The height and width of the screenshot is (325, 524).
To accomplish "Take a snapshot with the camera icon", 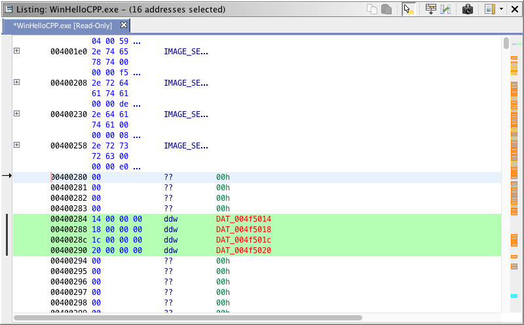I will (x=468, y=9).
